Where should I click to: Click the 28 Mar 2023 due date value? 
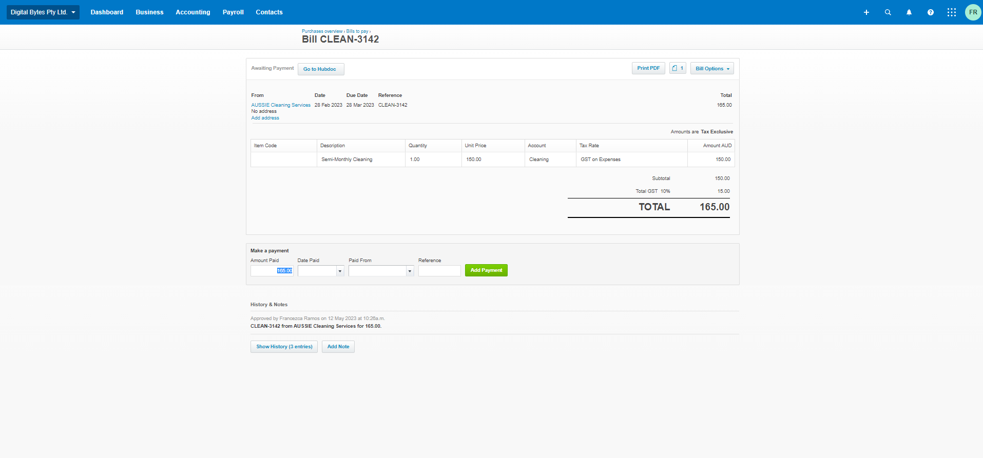[360, 105]
